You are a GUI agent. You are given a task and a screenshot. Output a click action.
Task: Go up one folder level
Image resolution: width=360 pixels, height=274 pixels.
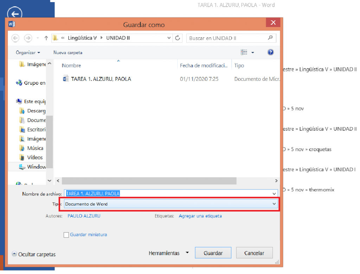point(46,38)
